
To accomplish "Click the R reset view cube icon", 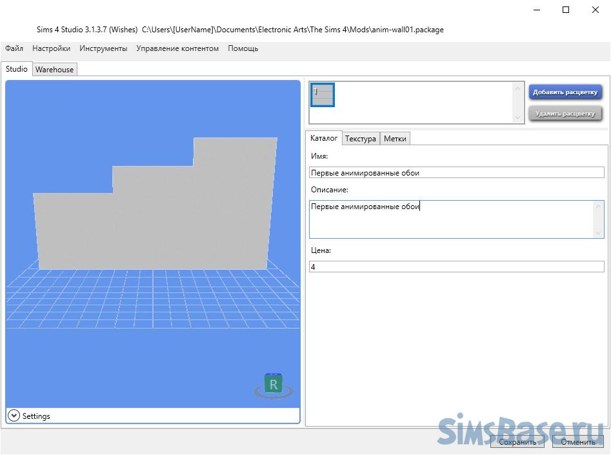I will pyautogui.click(x=274, y=385).
